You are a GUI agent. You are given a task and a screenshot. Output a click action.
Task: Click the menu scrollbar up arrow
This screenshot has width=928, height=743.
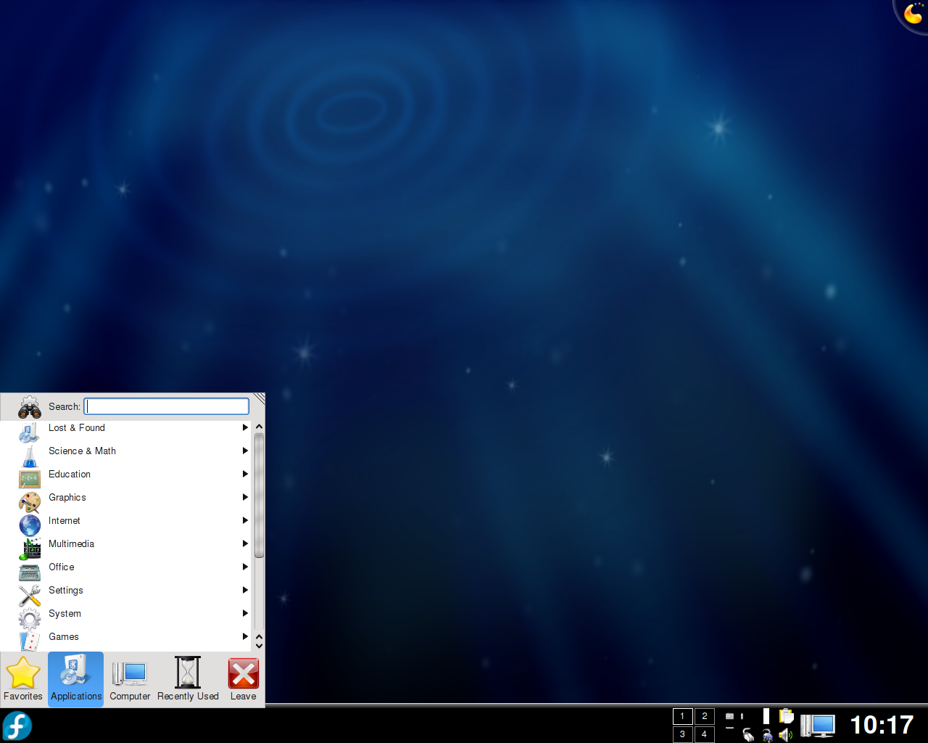259,427
